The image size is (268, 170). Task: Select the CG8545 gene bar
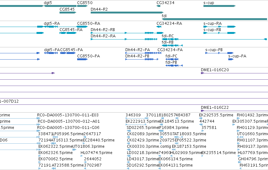coord(68,13)
